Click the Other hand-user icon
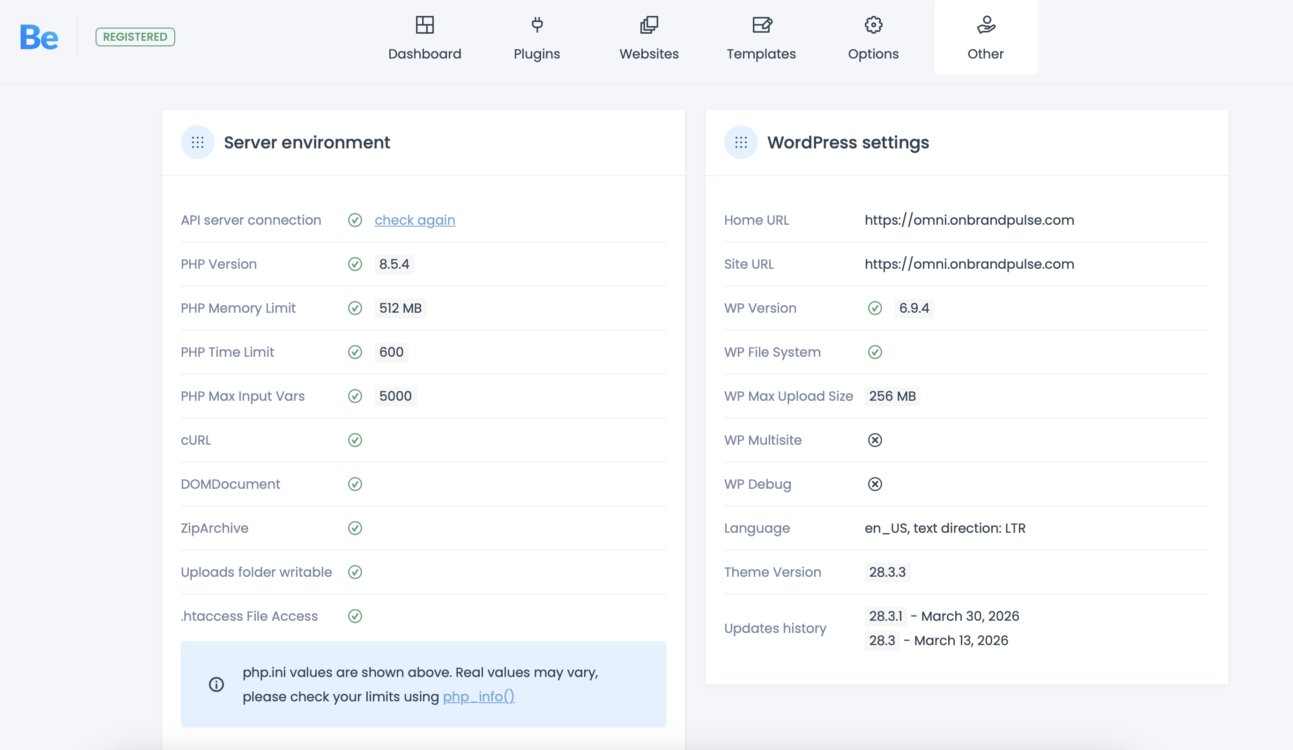Screen dimensions: 1293x750 click(986, 25)
